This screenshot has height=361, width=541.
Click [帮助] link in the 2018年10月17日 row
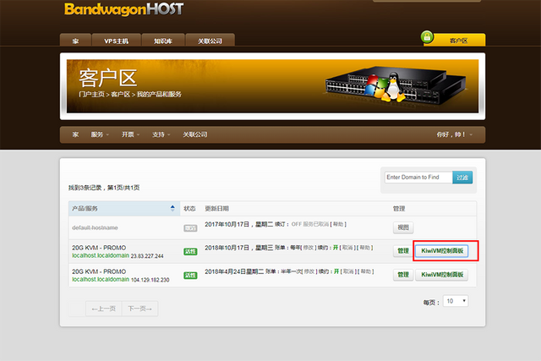364,248
